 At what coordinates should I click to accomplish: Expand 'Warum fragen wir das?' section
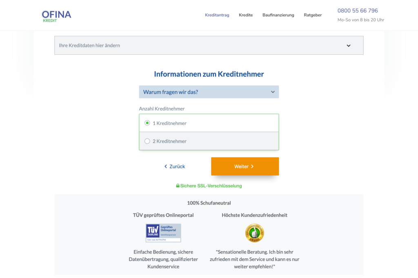209,92
